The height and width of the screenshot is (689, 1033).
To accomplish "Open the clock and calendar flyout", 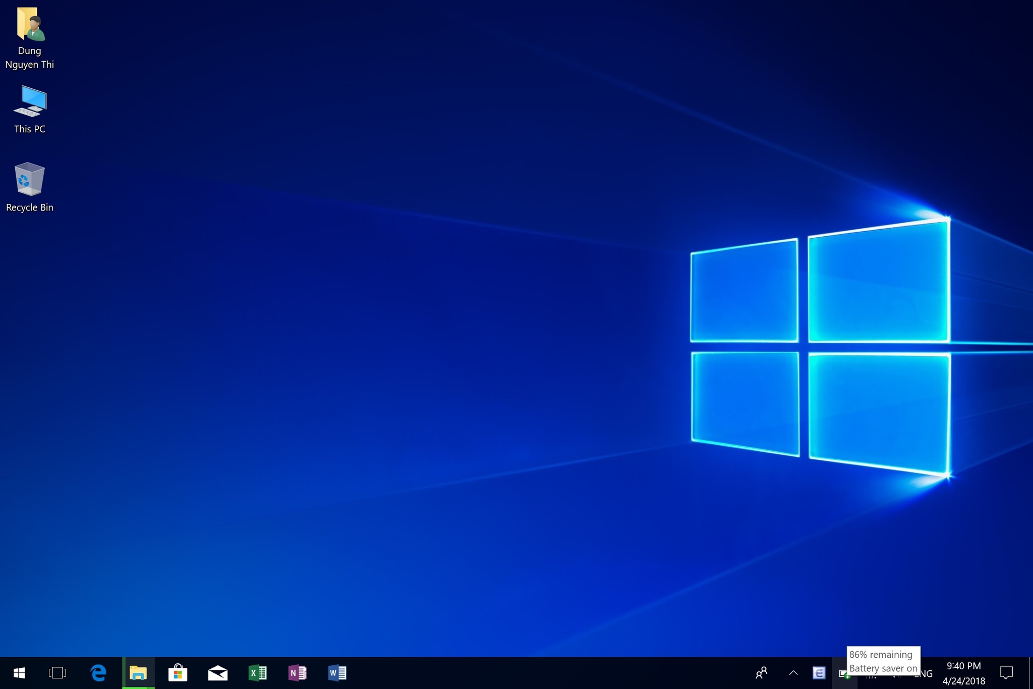I will (x=963, y=673).
